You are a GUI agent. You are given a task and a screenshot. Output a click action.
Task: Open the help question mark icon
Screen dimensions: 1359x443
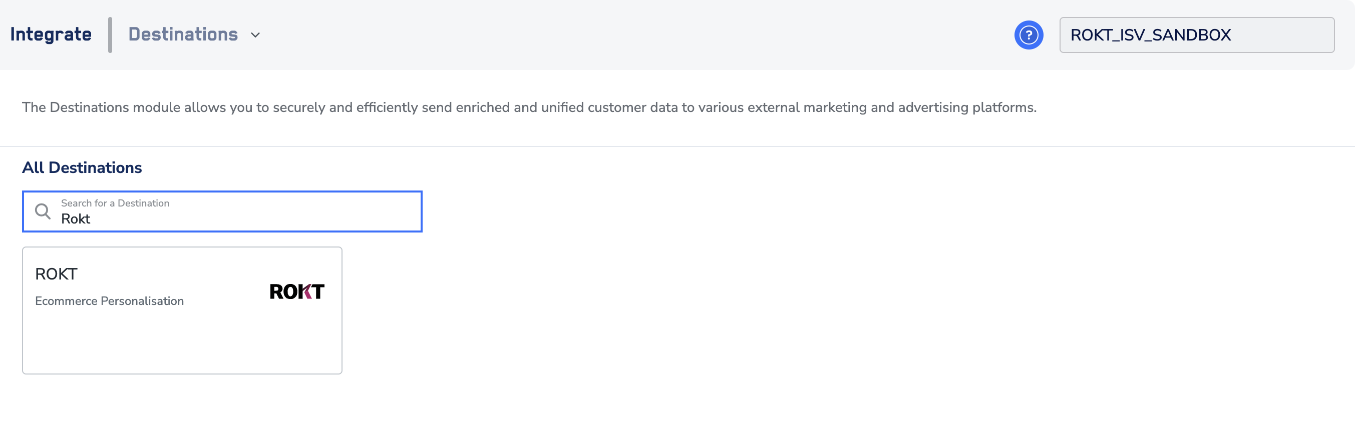(1028, 35)
